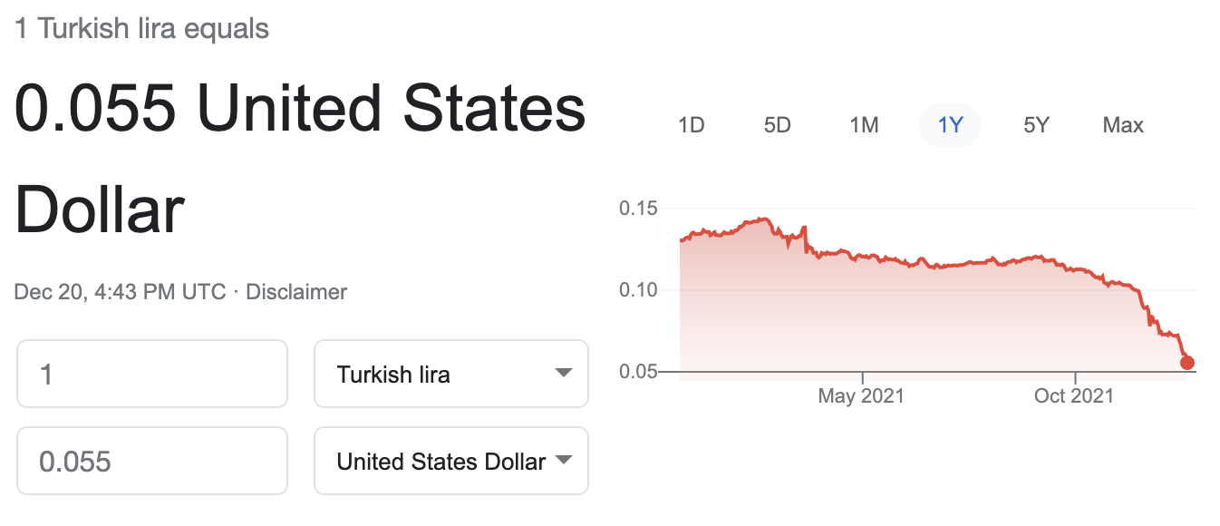The image size is (1220, 526).
Task: Click the red endpoint dot on chart
Action: (x=1187, y=363)
